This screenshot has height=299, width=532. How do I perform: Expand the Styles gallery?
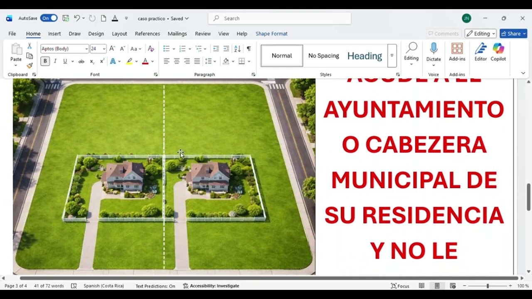(x=392, y=56)
